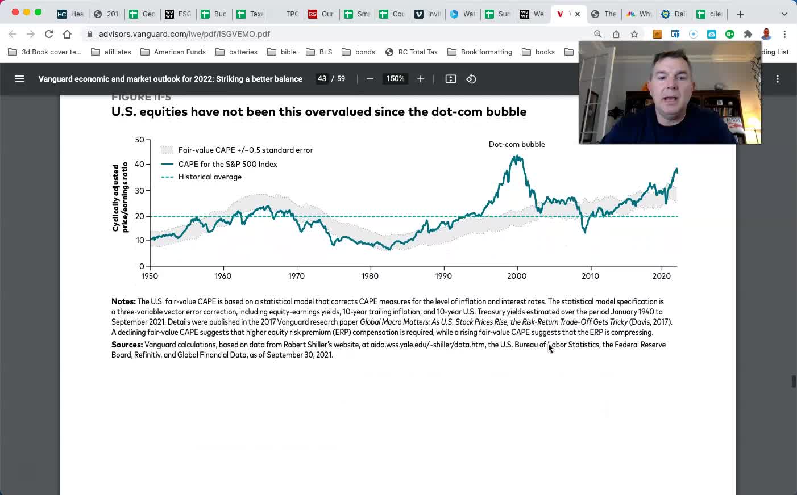Switch to the ESG browser tab
797x495 pixels.
pyautogui.click(x=178, y=14)
